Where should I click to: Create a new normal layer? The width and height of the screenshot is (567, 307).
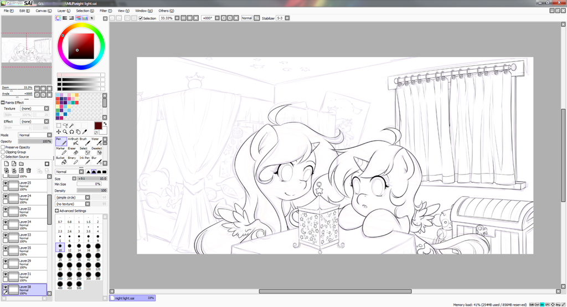[x=7, y=163]
